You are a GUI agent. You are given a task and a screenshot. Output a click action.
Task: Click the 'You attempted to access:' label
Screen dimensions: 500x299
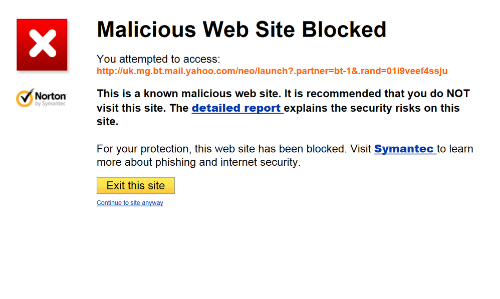point(158,59)
